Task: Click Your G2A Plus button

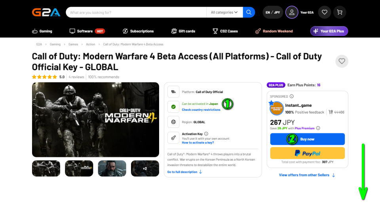Action: [329, 31]
